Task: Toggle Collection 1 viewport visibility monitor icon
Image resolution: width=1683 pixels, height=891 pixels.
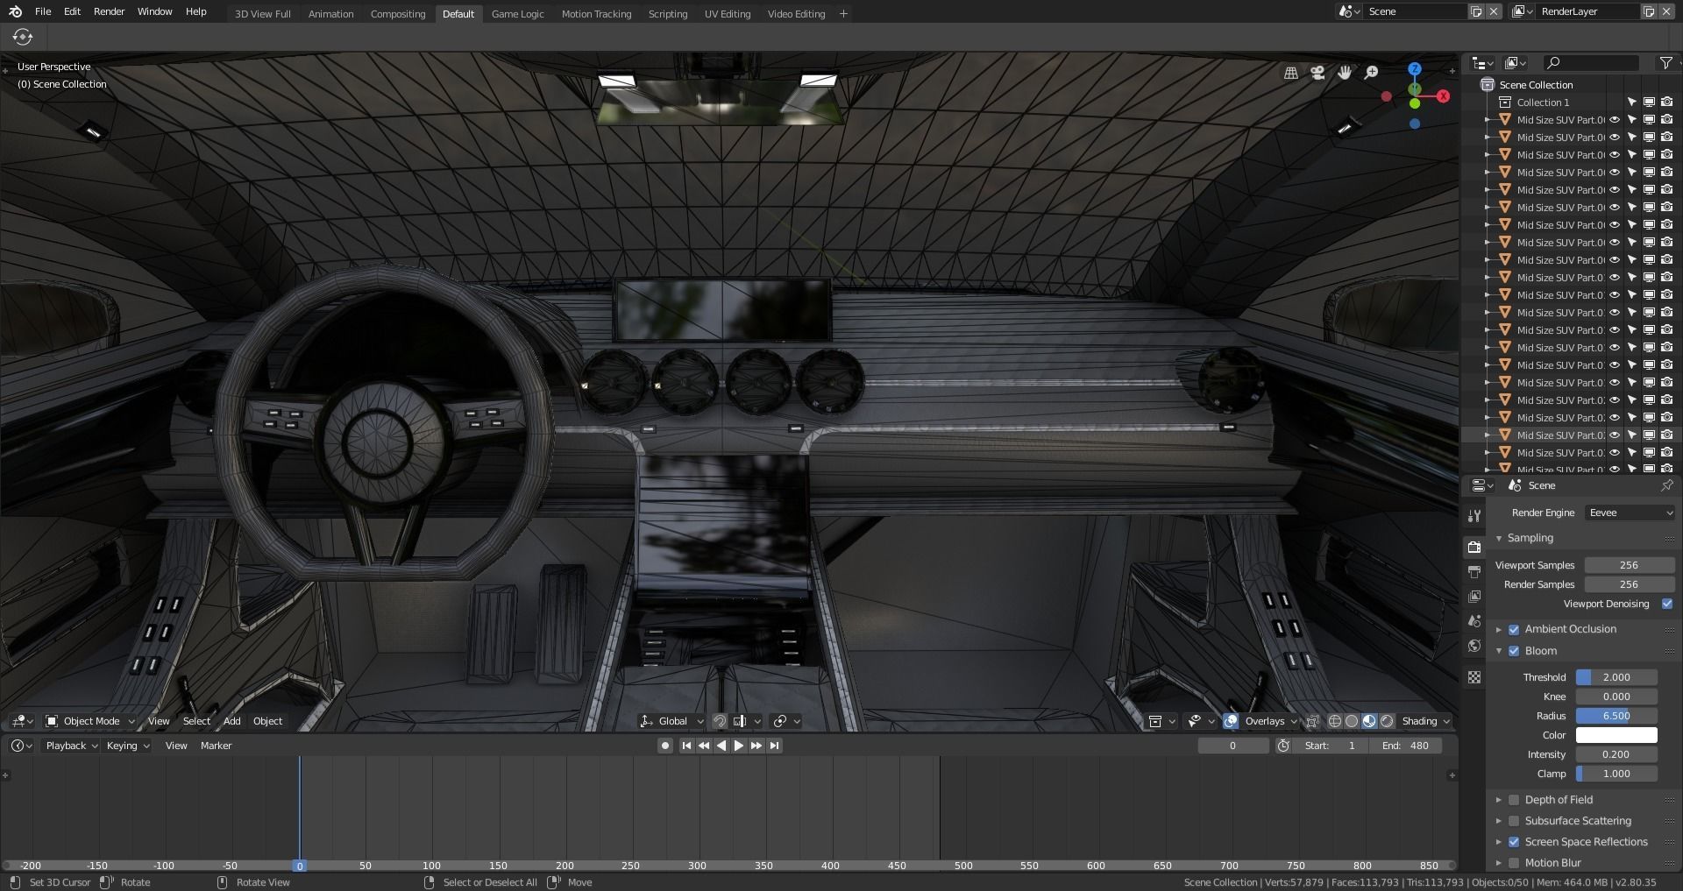Action: [x=1649, y=103]
